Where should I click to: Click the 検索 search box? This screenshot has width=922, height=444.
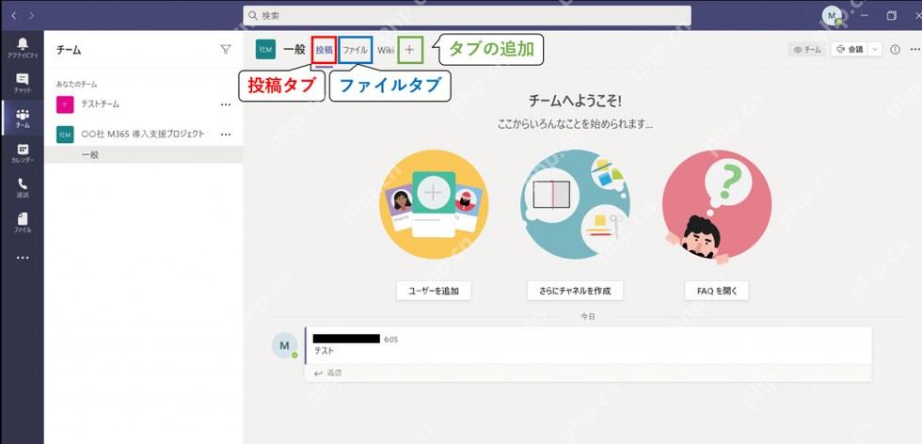coord(467,16)
